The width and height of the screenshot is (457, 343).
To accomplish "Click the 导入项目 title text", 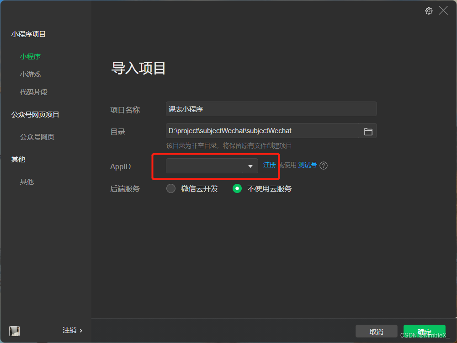I will 138,68.
